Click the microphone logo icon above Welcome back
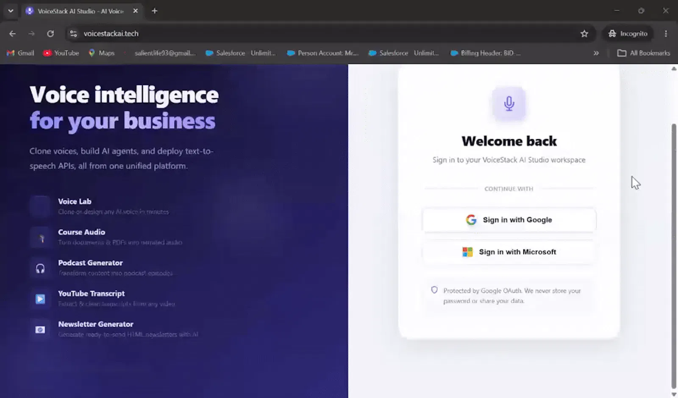Image resolution: width=678 pixels, height=398 pixels. click(509, 104)
